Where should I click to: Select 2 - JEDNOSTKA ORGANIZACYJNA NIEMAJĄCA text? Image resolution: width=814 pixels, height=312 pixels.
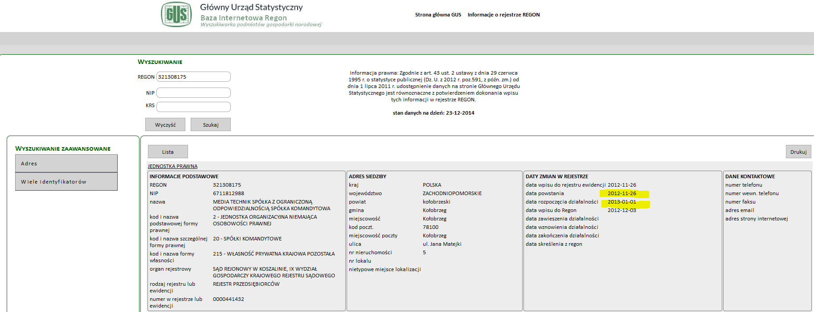click(265, 220)
